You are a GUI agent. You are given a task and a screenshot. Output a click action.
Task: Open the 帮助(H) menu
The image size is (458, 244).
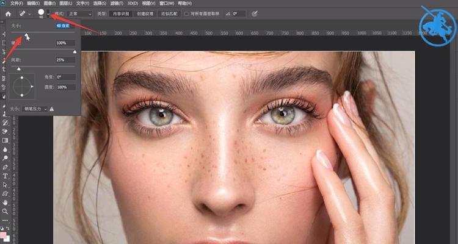click(185, 4)
